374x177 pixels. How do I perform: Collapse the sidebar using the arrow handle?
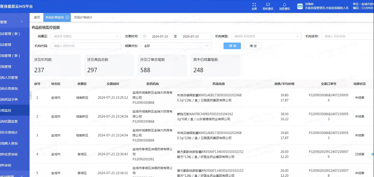(x=31, y=95)
